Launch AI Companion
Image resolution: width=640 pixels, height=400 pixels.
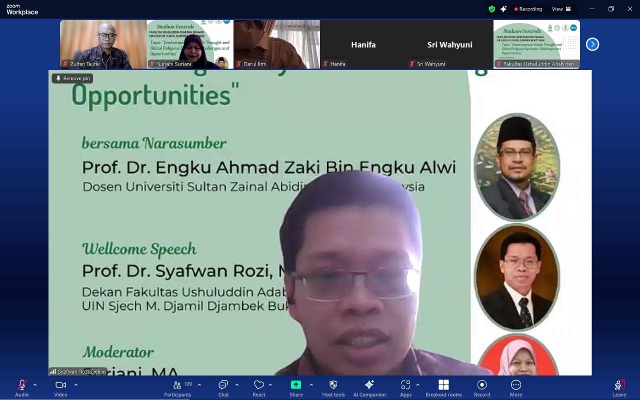[x=369, y=388]
